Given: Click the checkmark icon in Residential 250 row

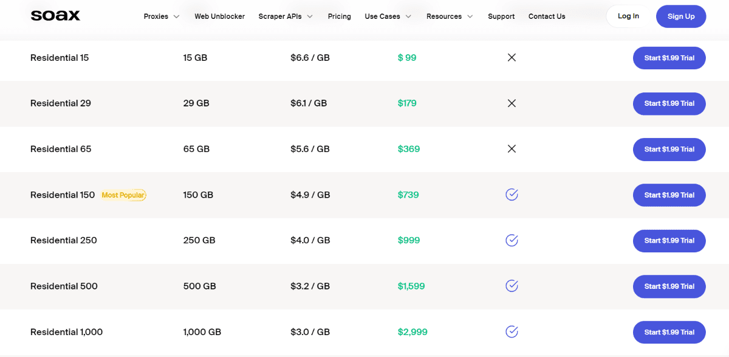Looking at the screenshot, I should click(x=512, y=240).
